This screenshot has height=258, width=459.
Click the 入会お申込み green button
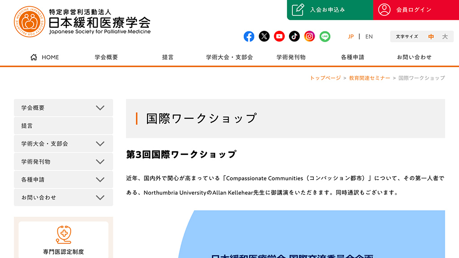click(x=330, y=10)
